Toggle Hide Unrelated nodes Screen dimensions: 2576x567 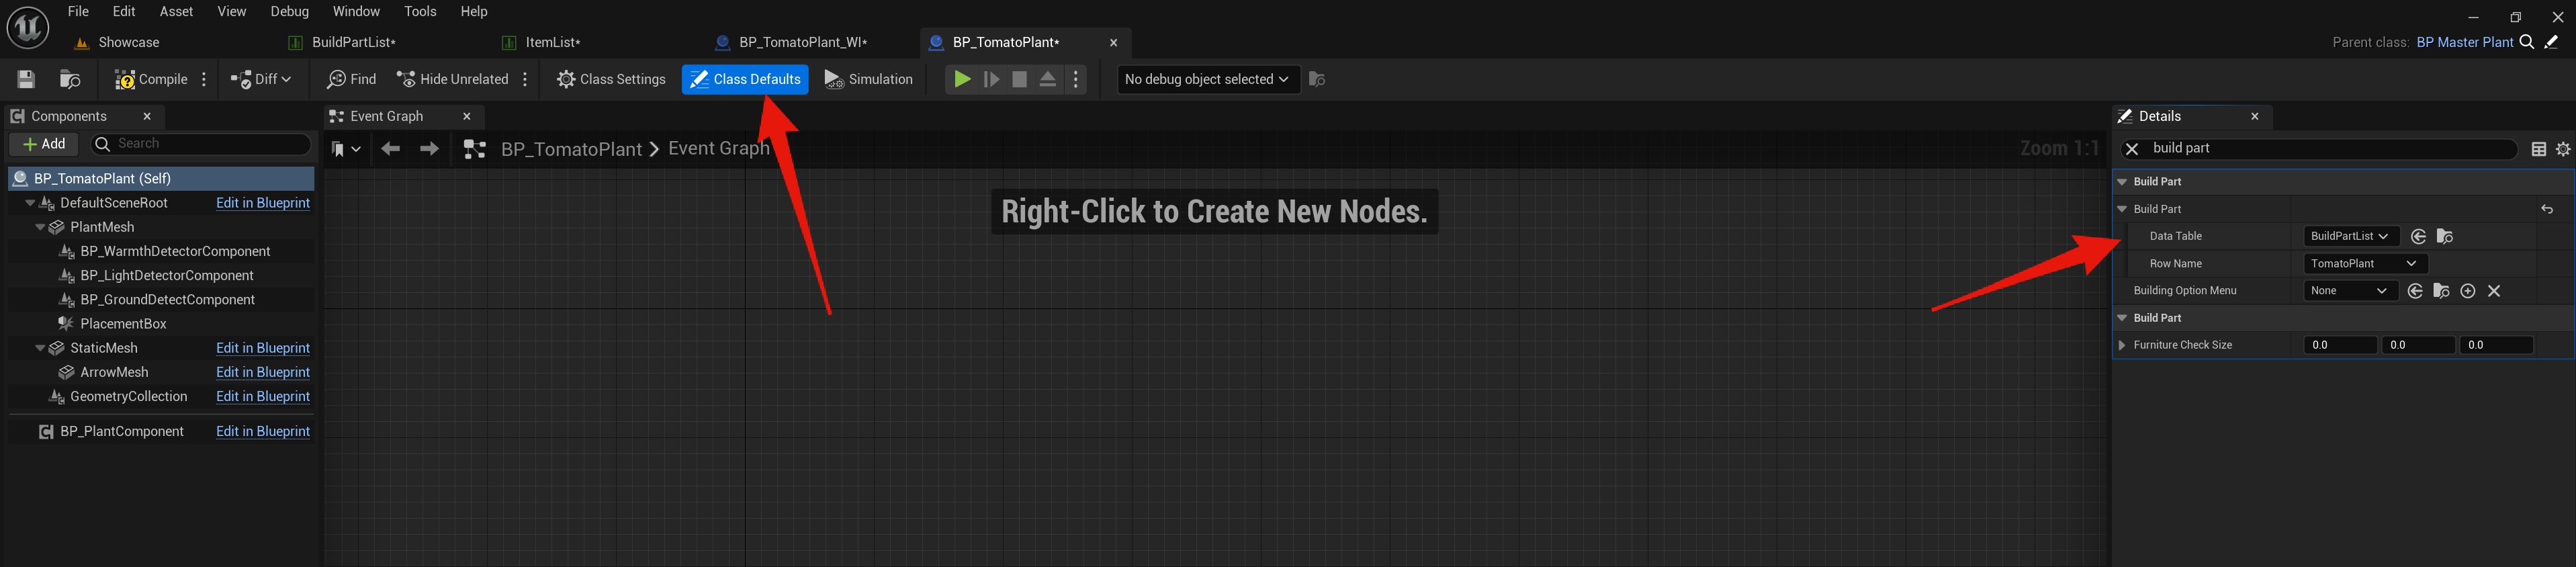453,79
